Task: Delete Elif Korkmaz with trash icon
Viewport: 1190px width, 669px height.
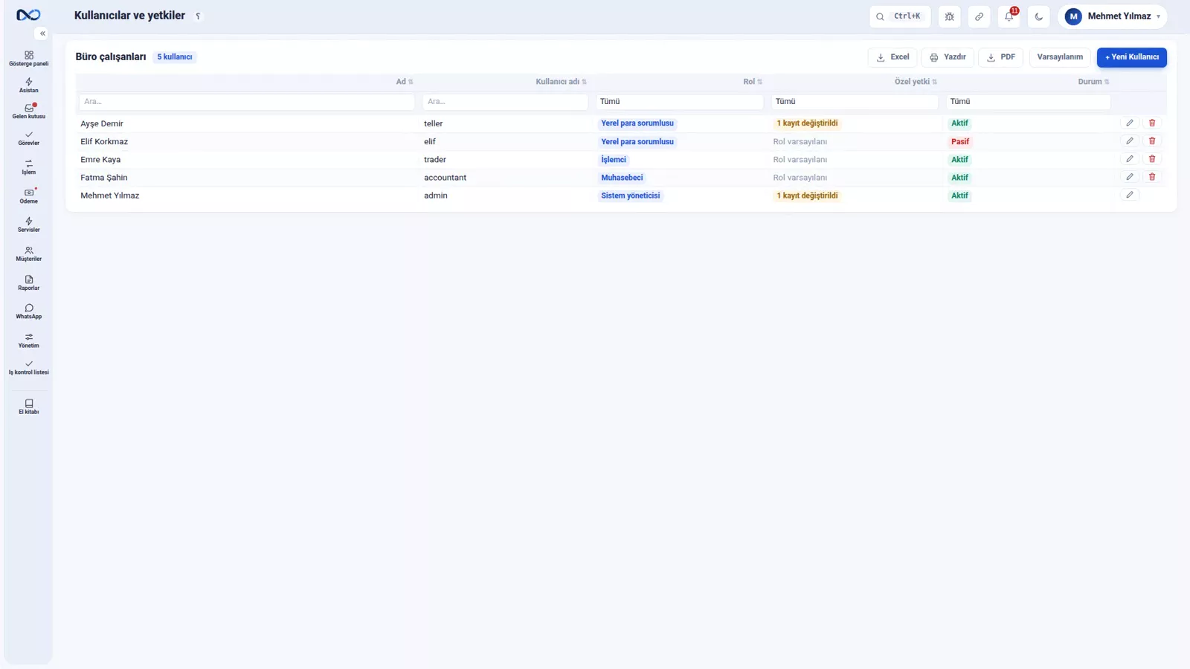Action: 1152,141
